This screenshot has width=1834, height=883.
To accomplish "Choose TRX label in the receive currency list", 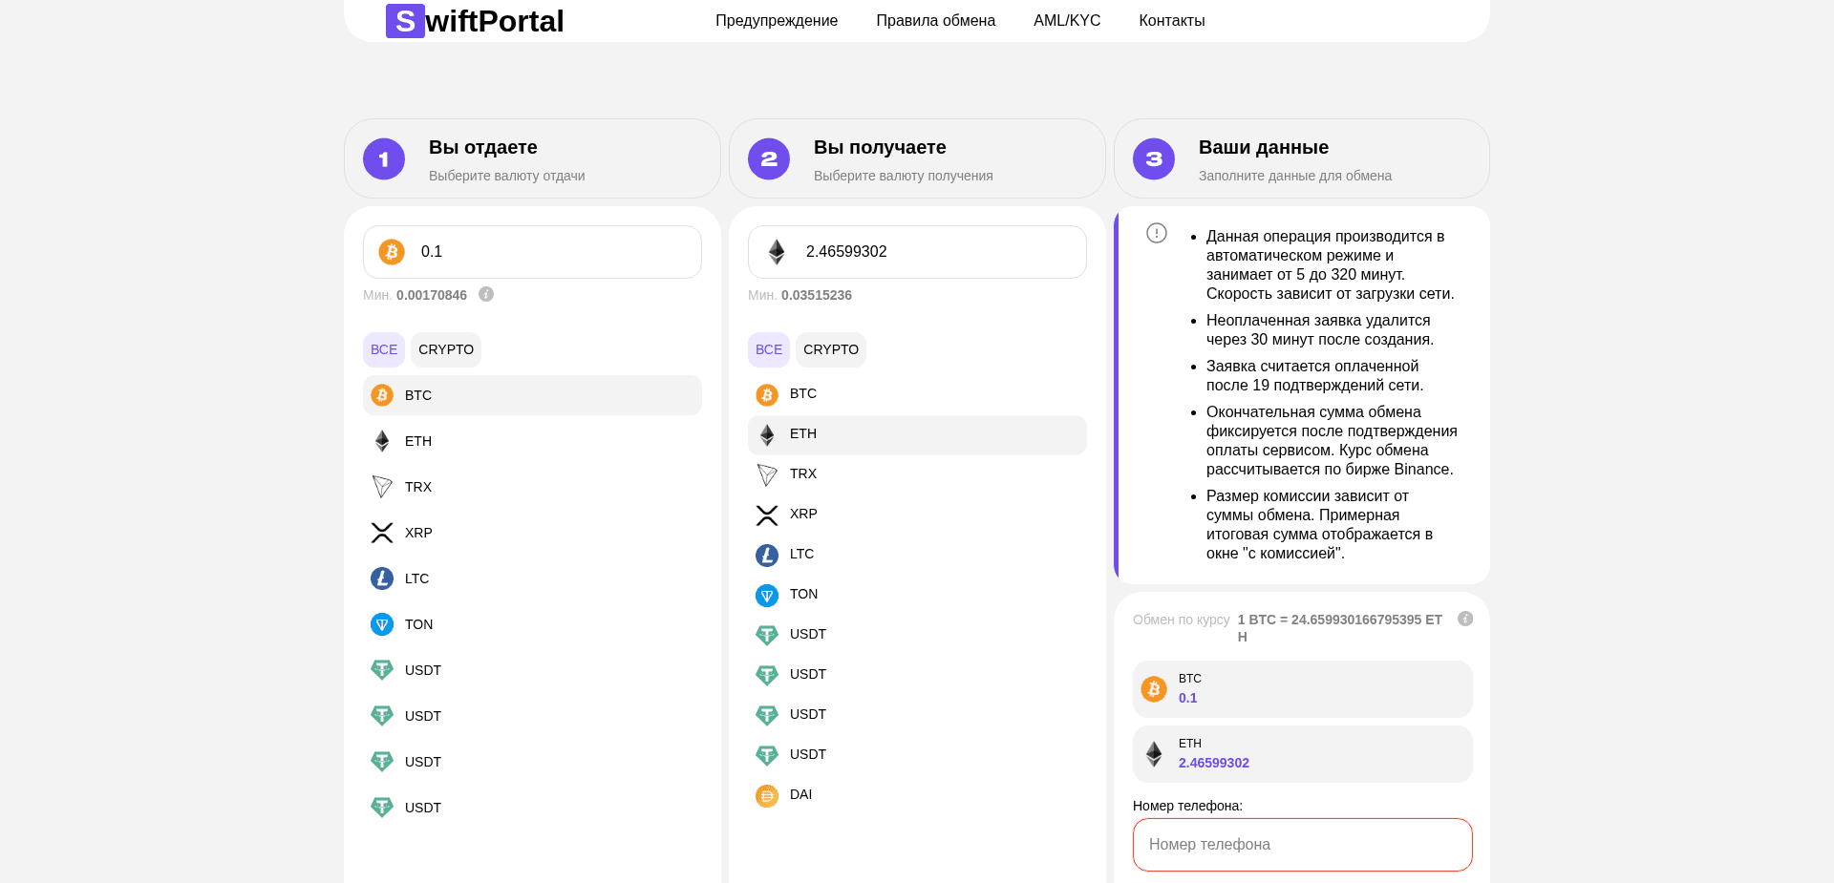I will pyautogui.click(x=803, y=473).
